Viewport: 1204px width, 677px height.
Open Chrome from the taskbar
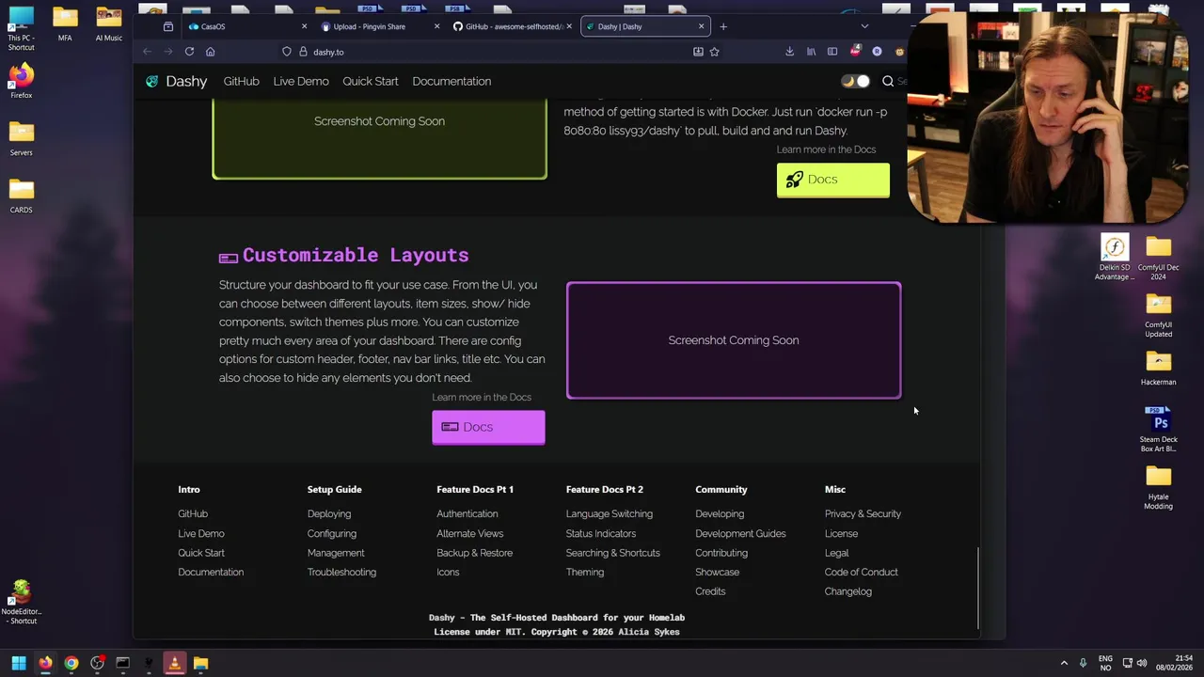[71, 663]
